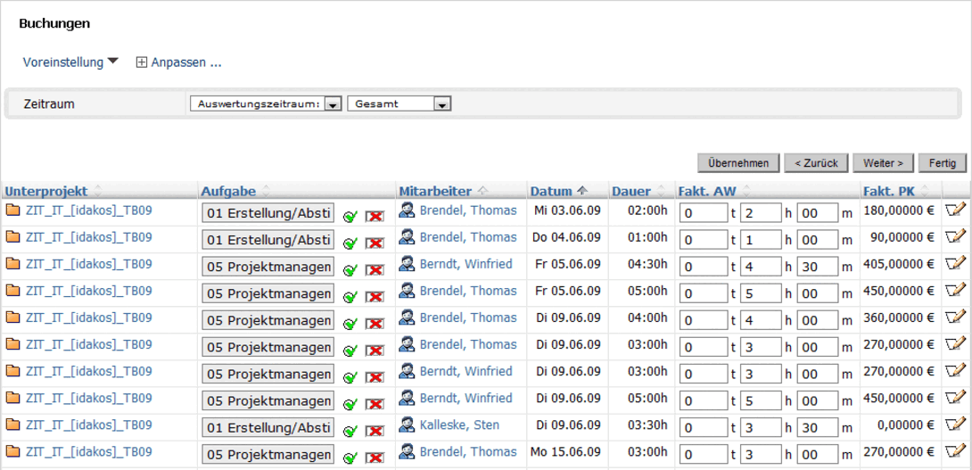Click green checkmark in the 405,00000 € row

tap(350, 269)
